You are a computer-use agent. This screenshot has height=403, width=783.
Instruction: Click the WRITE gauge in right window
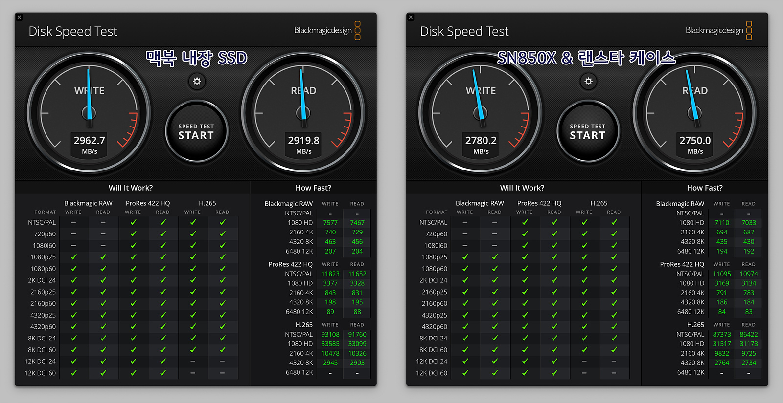[x=481, y=113]
